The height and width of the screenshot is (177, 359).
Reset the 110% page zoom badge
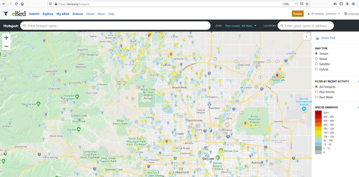pos(286,4)
